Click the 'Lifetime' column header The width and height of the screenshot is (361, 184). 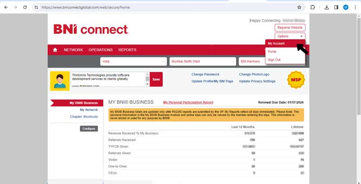click(x=297, y=127)
